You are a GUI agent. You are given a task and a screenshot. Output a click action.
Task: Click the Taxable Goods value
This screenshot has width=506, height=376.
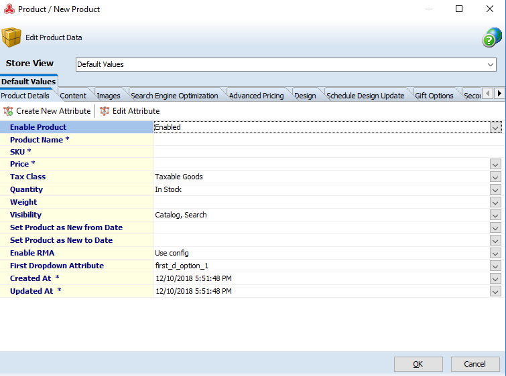click(179, 177)
